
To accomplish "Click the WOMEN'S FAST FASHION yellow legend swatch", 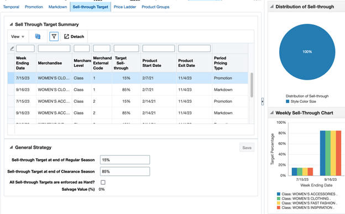I will coord(279,203).
